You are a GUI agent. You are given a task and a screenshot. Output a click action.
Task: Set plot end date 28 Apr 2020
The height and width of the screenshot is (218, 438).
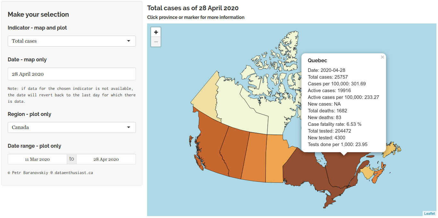click(106, 159)
